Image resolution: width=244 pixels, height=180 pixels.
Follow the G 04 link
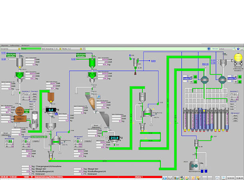tap(213, 63)
